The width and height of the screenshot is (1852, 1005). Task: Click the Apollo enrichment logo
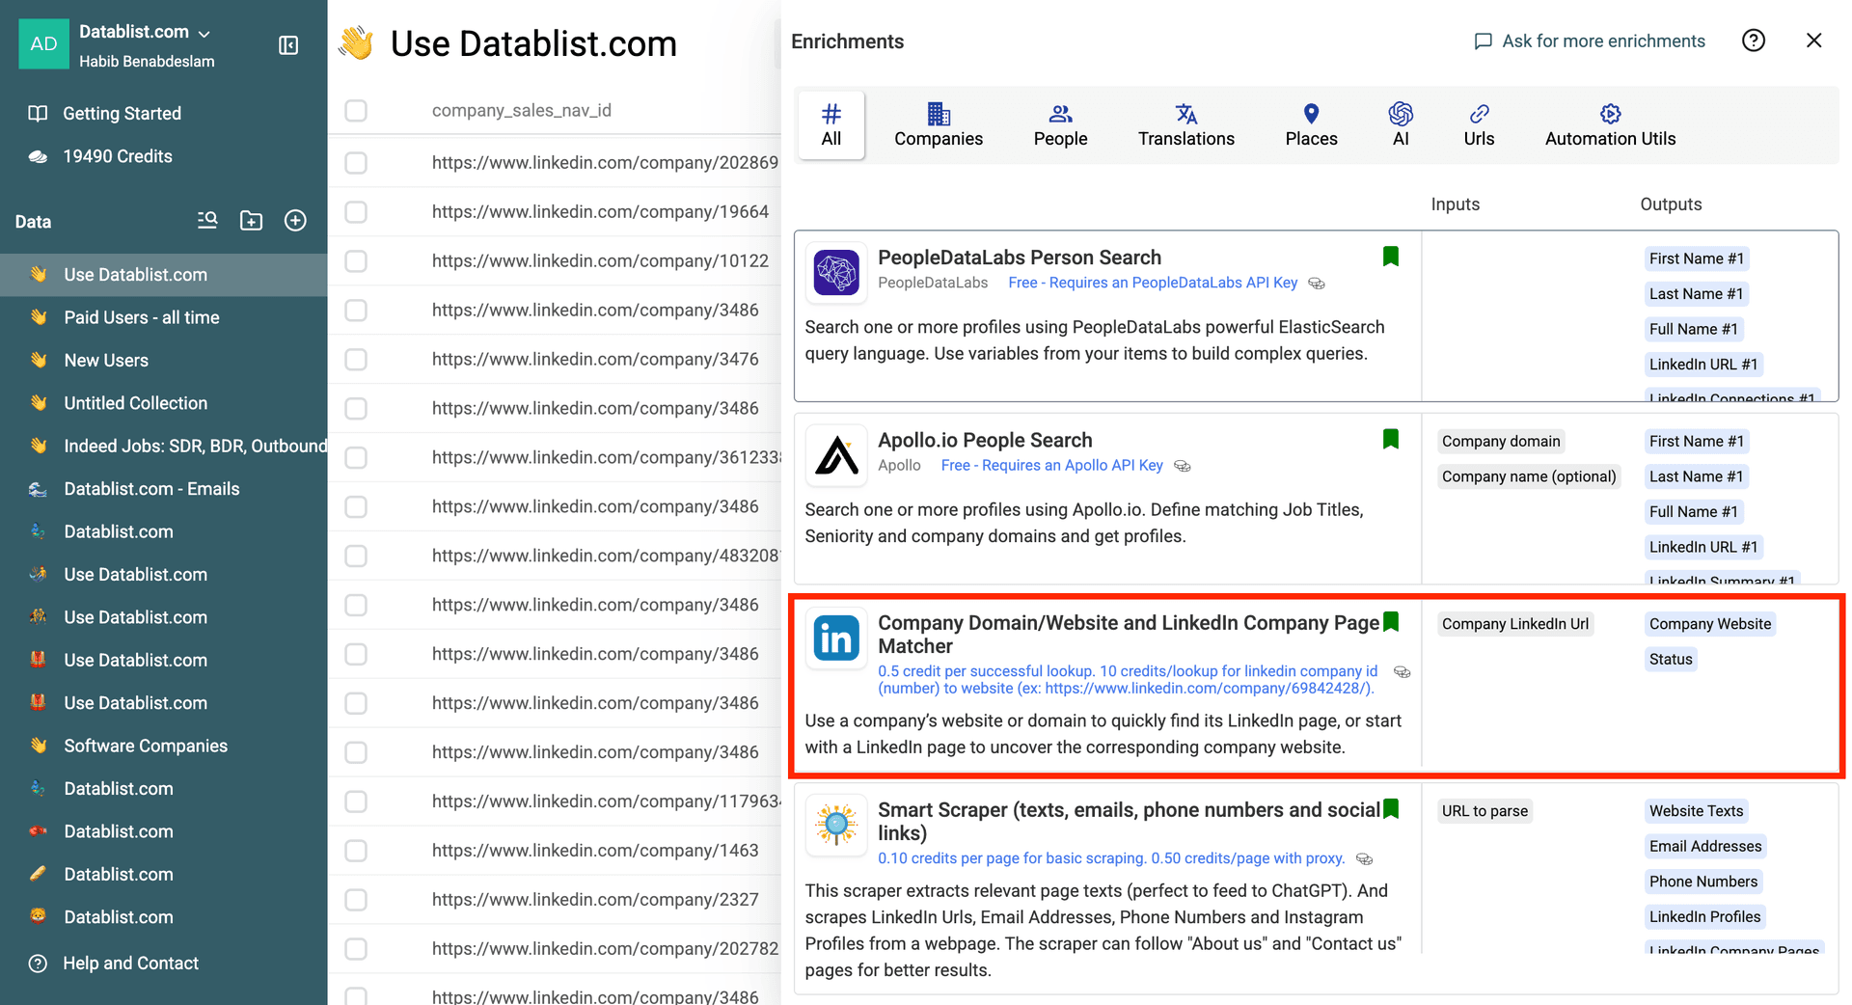(835, 454)
